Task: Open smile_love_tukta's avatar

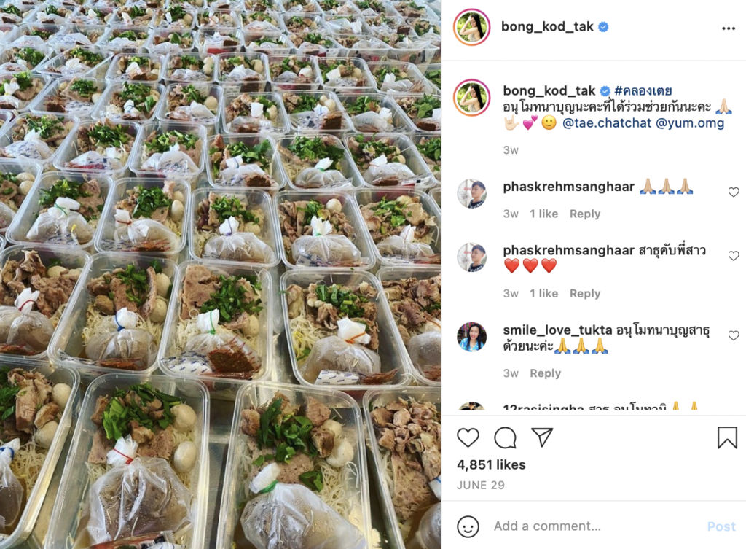Action: coord(472,337)
